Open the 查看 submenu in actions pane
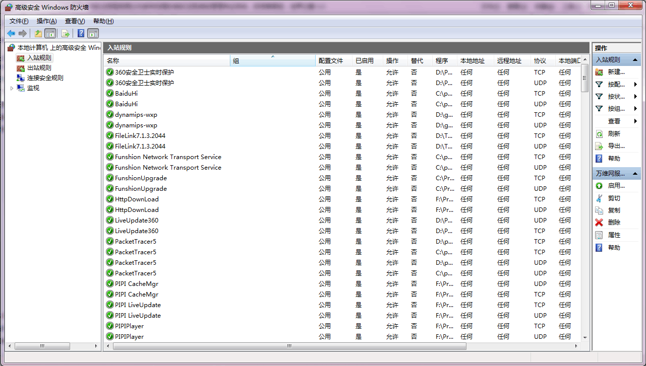The width and height of the screenshot is (646, 366). click(x=614, y=121)
